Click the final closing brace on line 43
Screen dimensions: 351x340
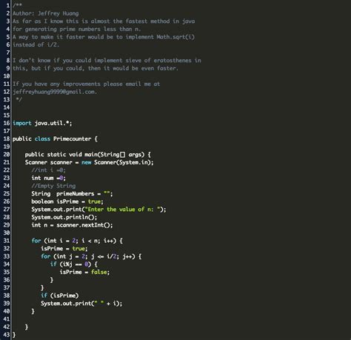coord(14,335)
